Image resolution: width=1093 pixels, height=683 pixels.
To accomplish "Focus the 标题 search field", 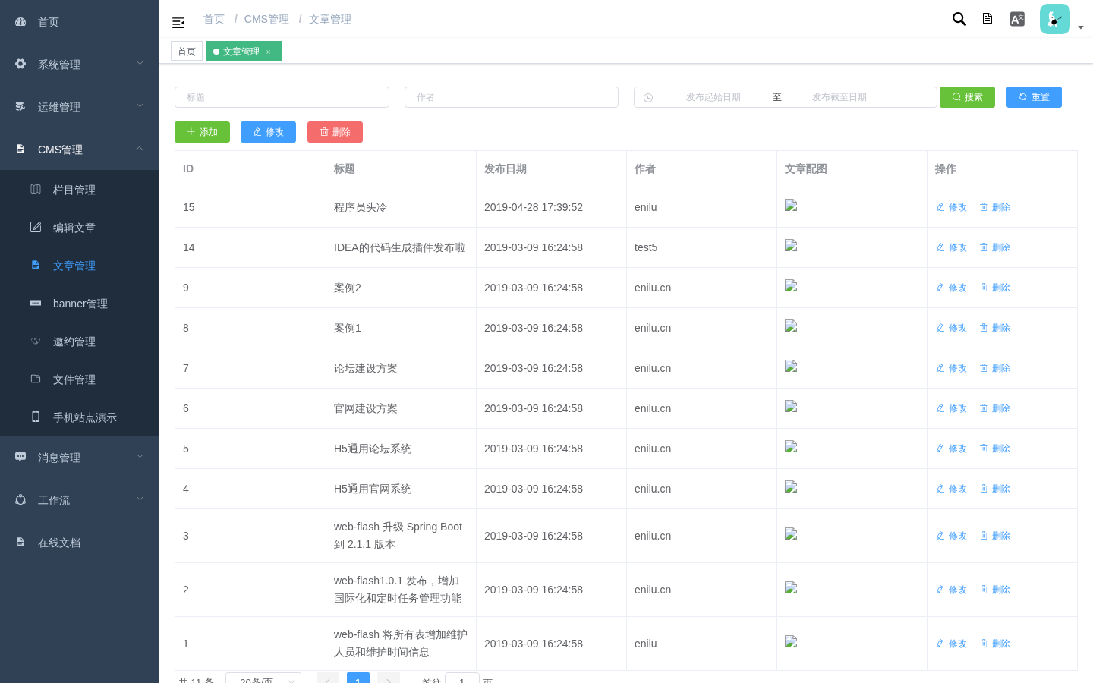I will point(282,97).
